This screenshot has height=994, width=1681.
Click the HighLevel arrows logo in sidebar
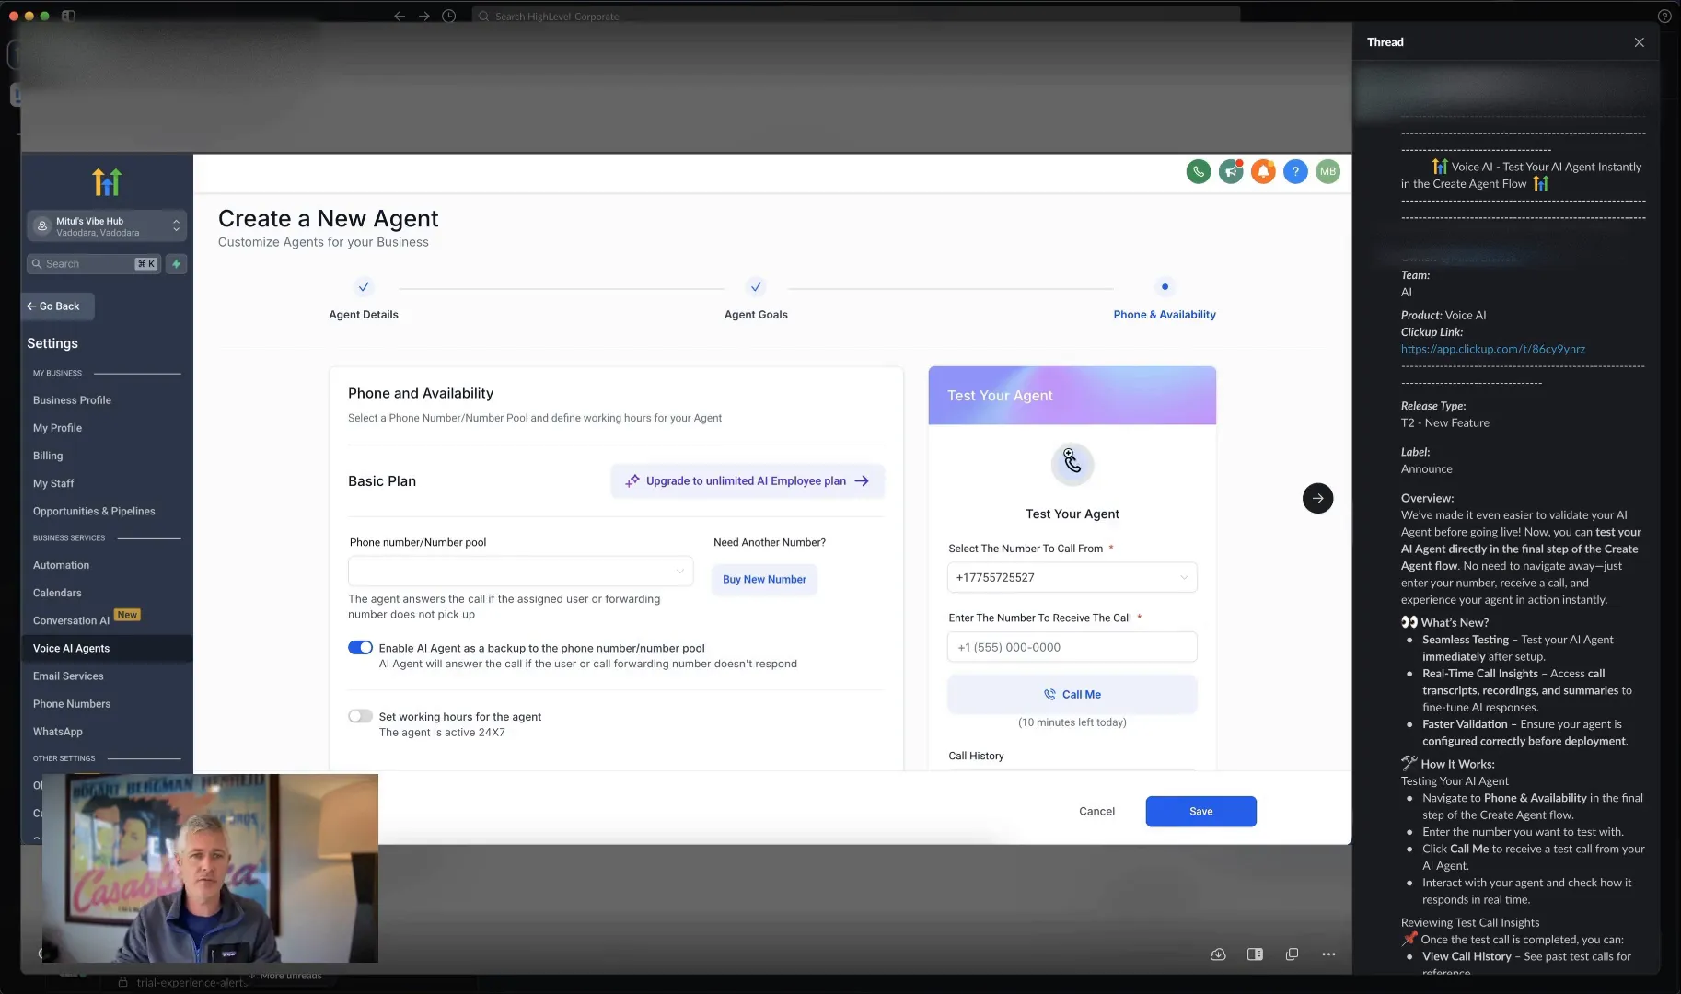click(x=107, y=181)
